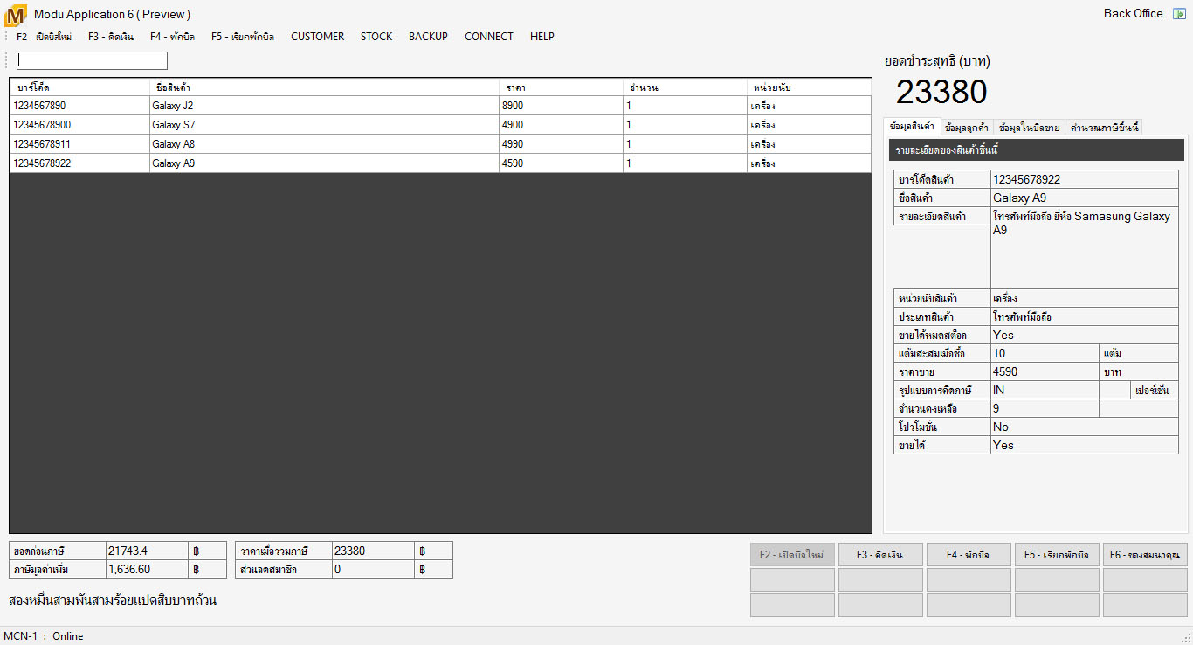Image resolution: width=1193 pixels, height=645 pixels.
Task: Switch to the คำนวณภาษีชิ้นนี้ tab
Action: [x=1104, y=128]
